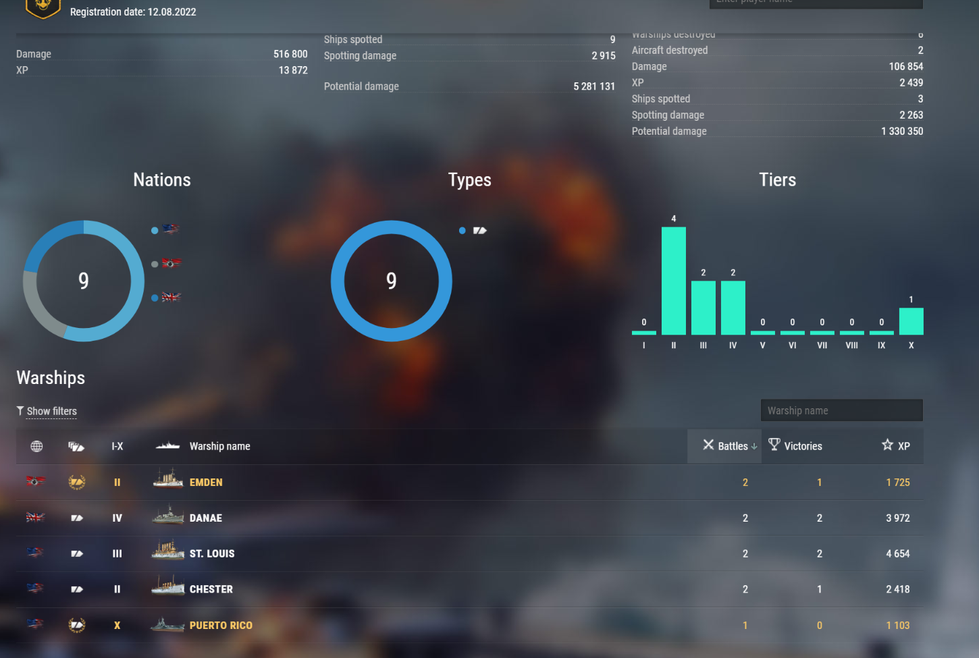979x658 pixels.
Task: Click the Nations donut chart
Action: pos(84,281)
